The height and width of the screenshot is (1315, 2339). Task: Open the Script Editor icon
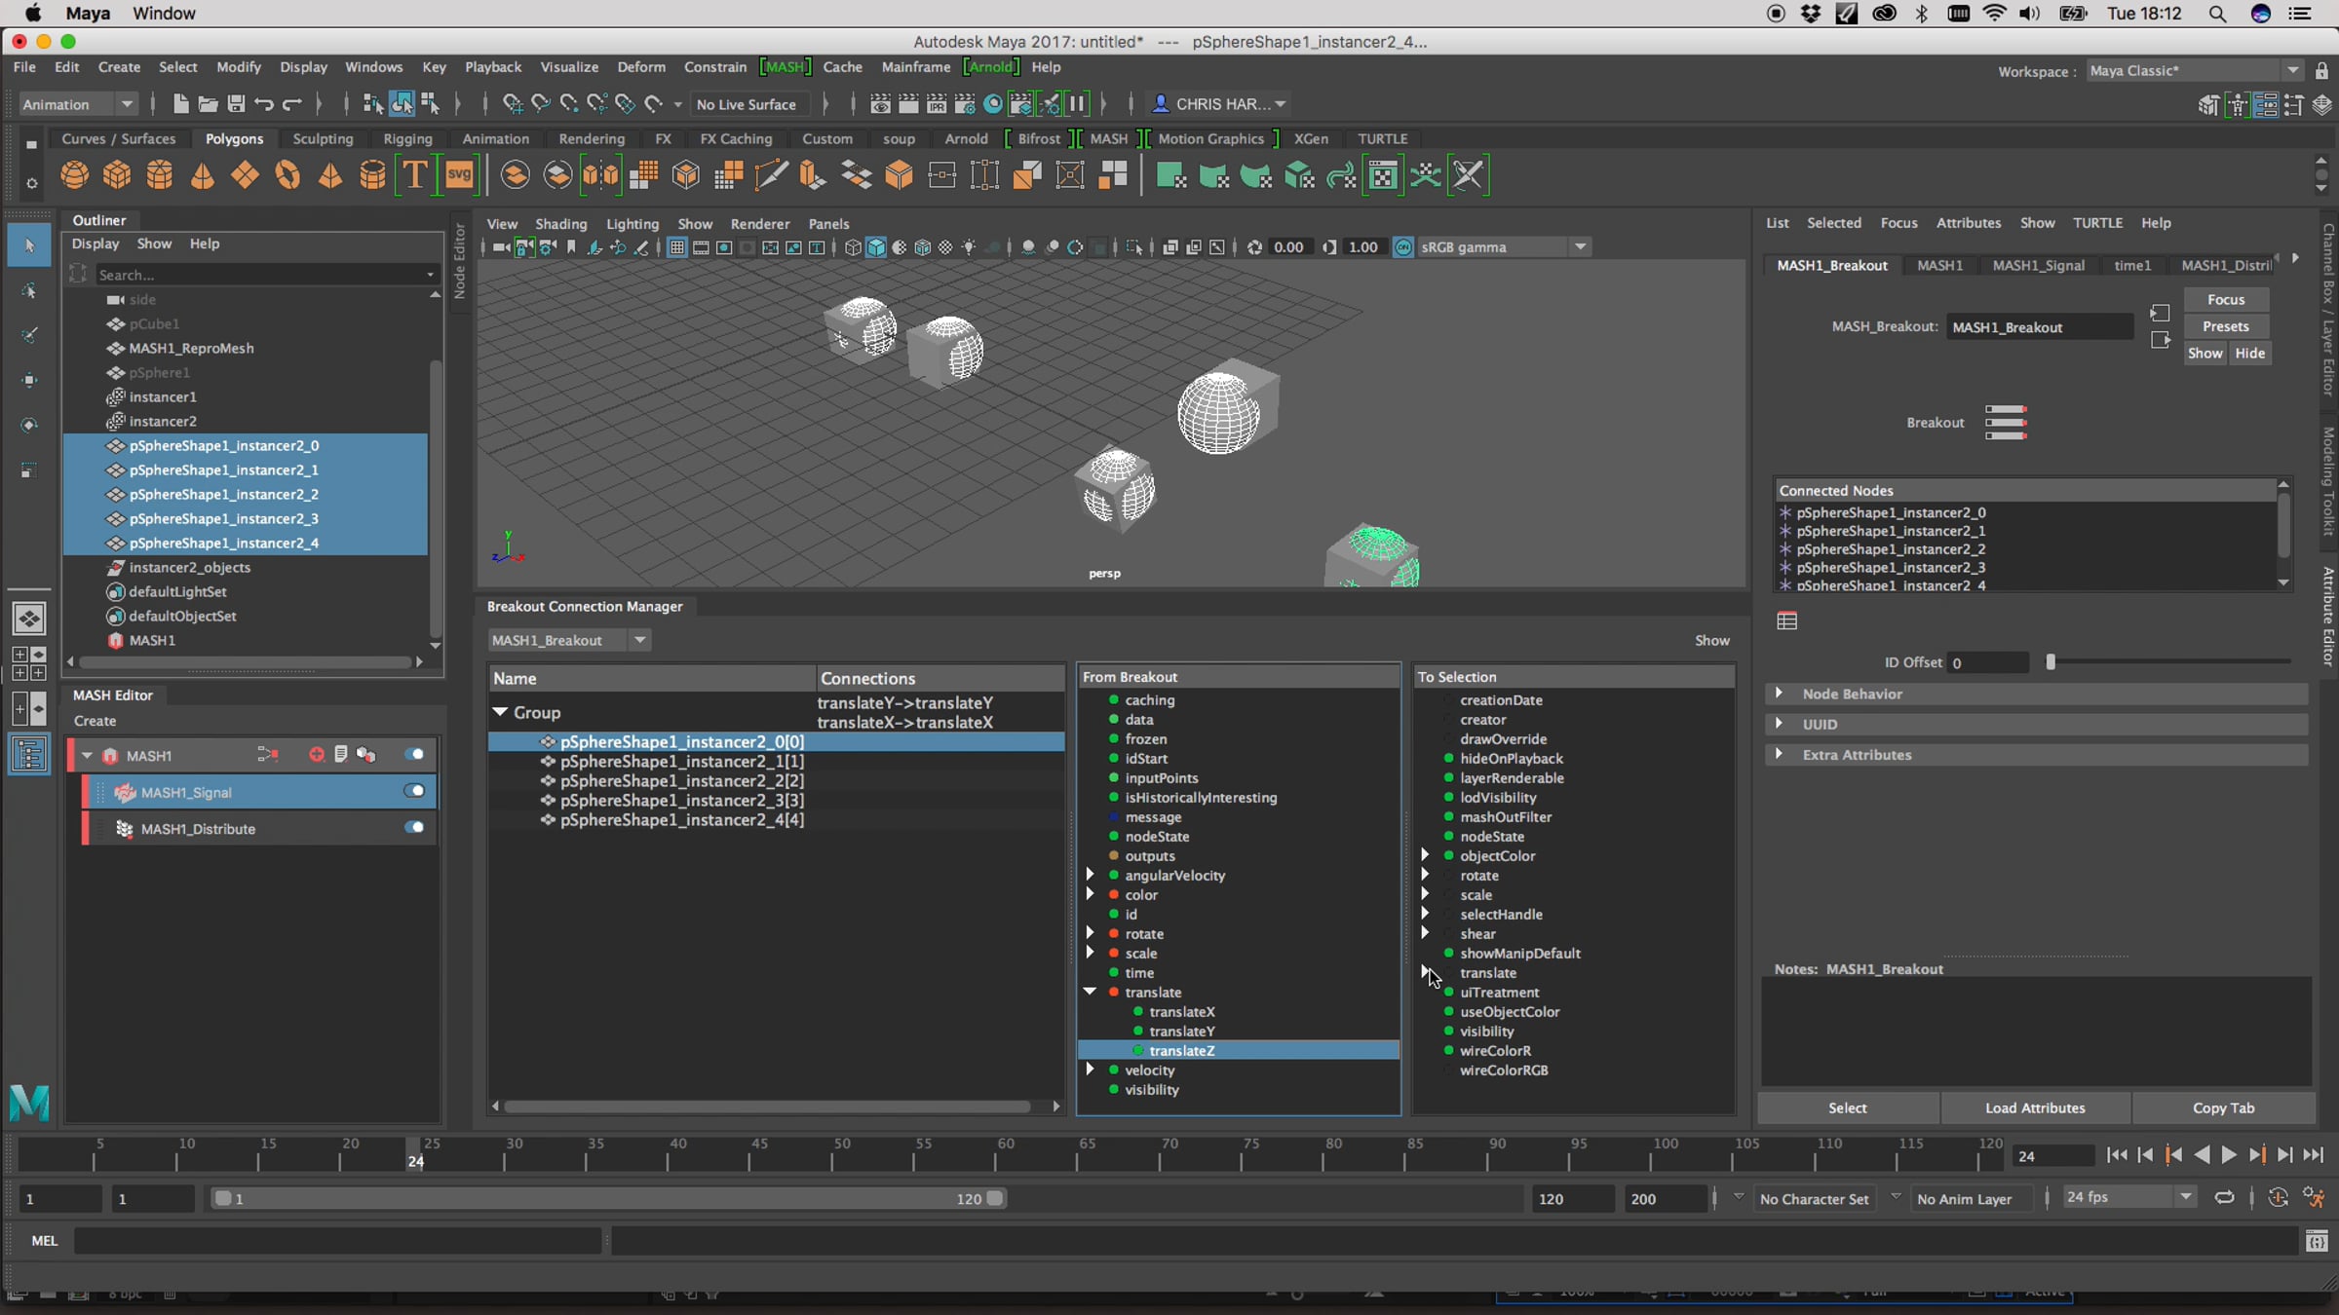2317,1241
